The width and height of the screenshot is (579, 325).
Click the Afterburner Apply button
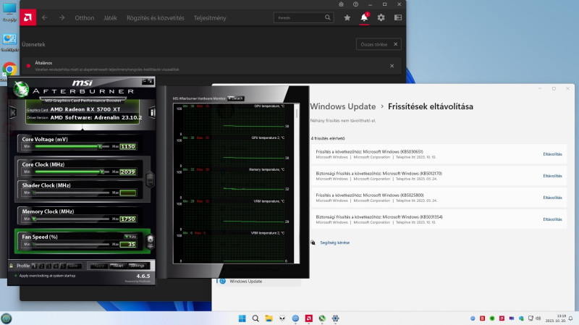99,266
